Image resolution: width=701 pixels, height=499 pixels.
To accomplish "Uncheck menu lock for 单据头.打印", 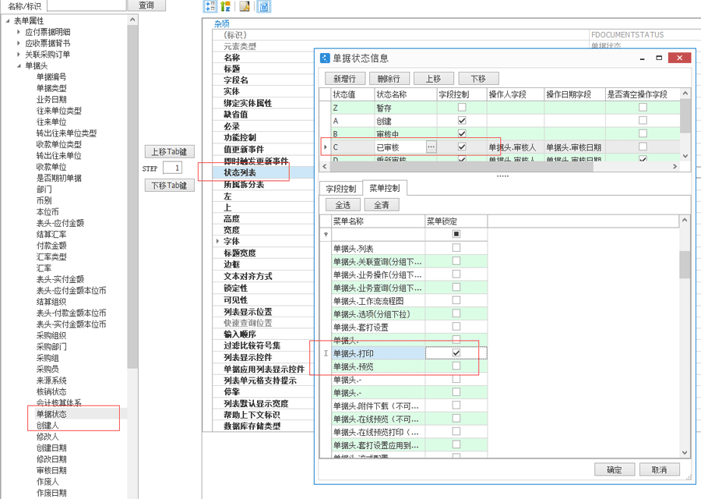I will 456,352.
